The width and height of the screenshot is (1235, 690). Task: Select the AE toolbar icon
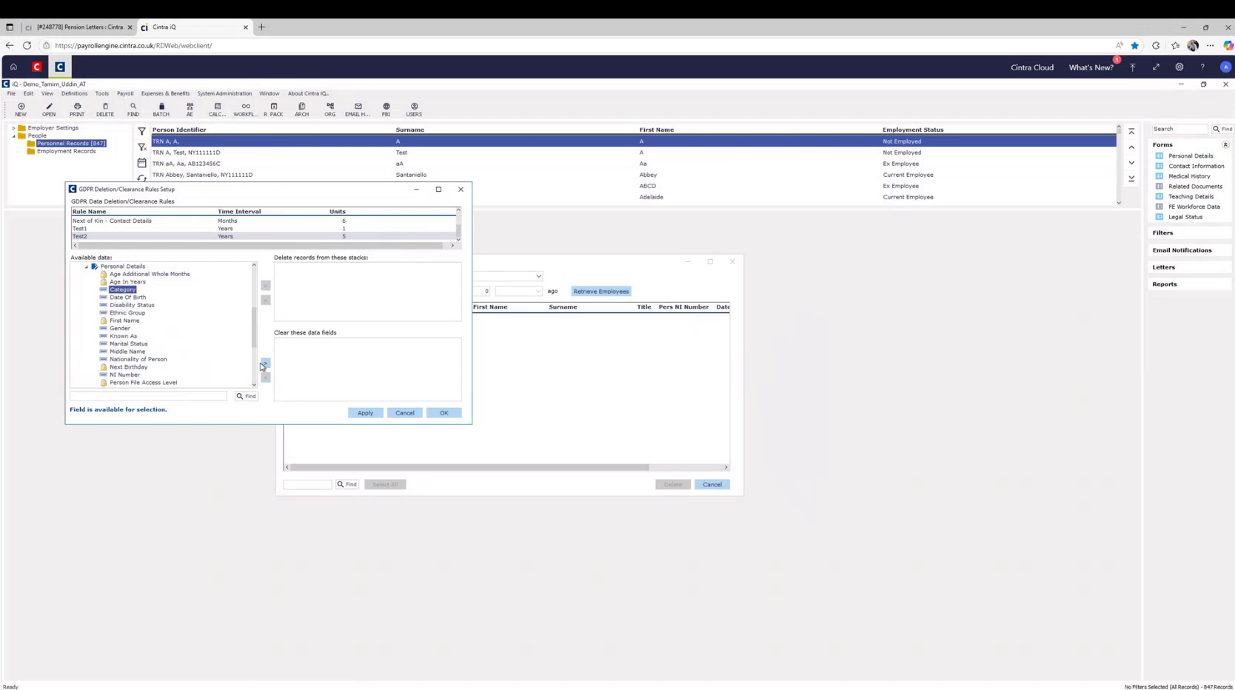point(190,109)
